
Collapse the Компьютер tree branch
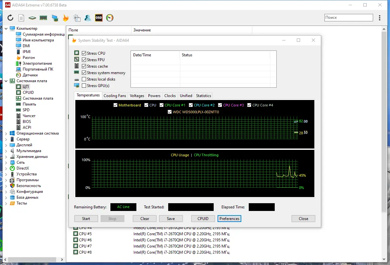coord(6,28)
